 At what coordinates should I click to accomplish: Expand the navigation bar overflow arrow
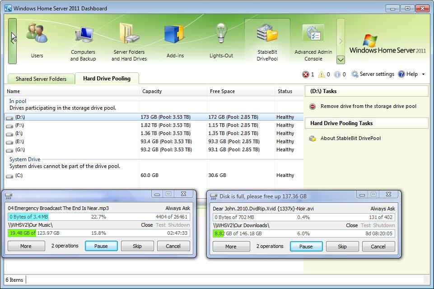[341, 60]
